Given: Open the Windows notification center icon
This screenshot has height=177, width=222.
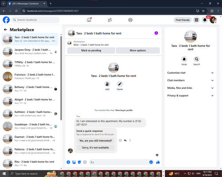Looking at the screenshot, I should (216, 173).
